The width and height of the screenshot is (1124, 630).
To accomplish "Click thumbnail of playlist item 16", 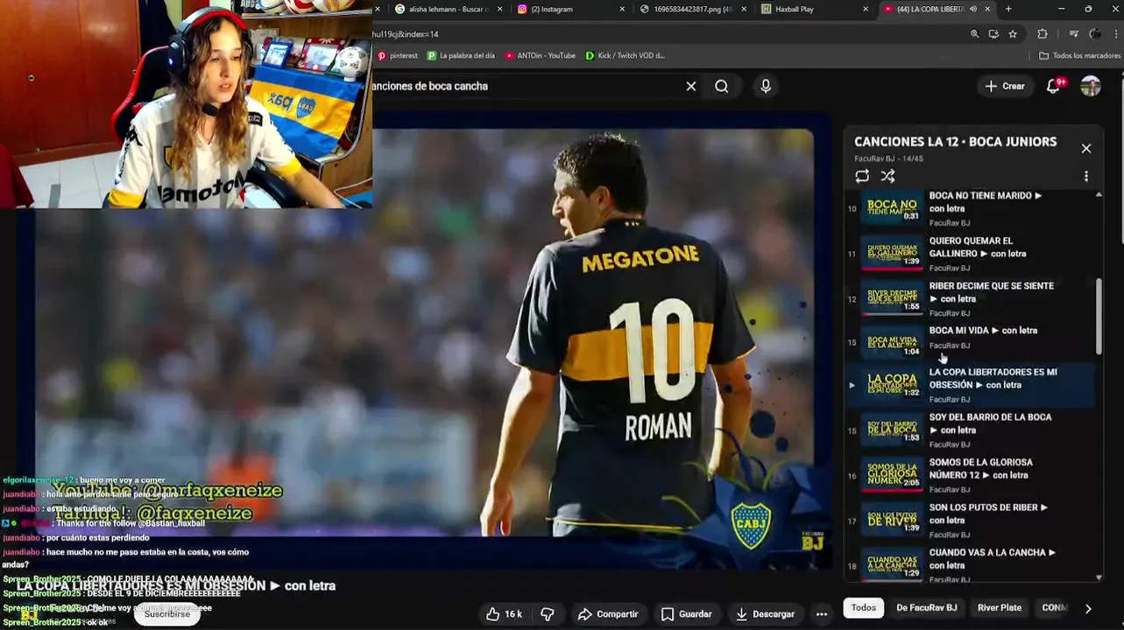I will 892,475.
